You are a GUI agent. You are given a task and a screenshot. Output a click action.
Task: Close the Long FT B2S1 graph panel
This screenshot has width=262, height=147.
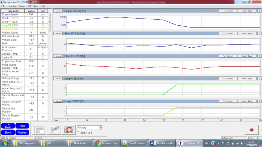260,101
